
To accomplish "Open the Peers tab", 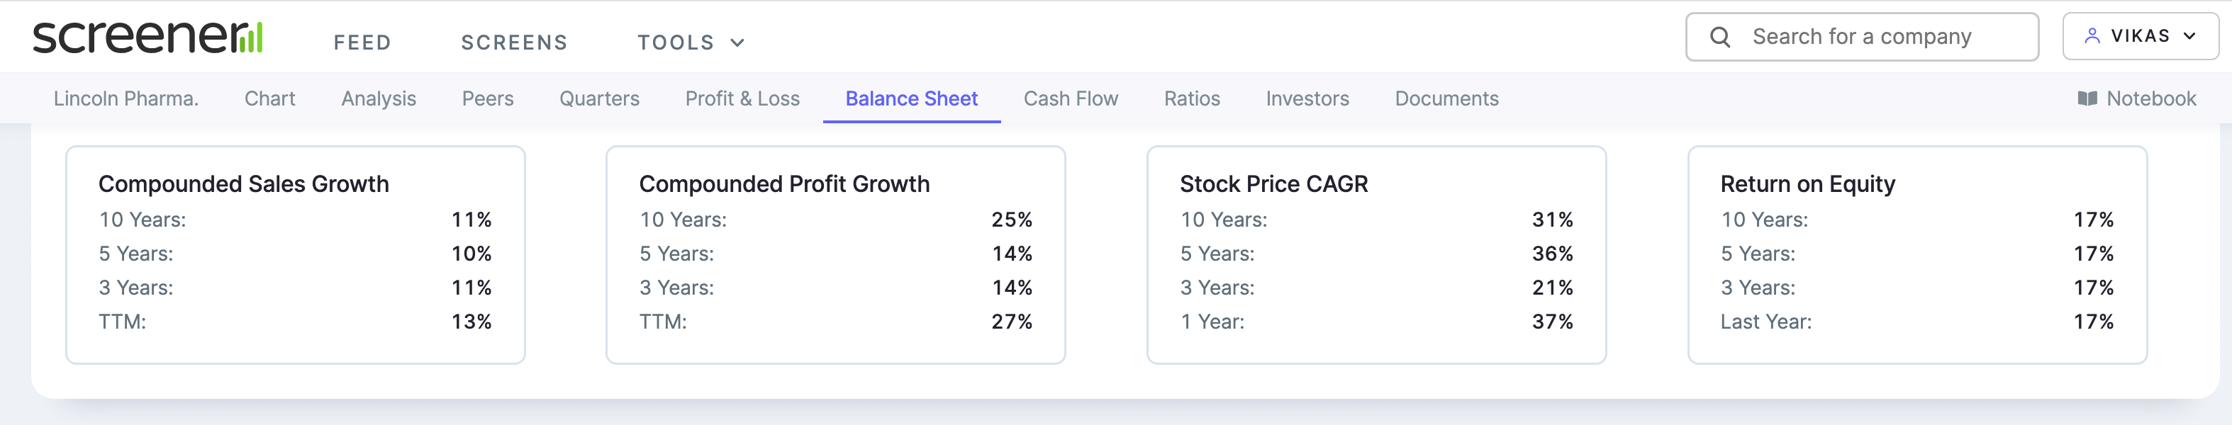I will [488, 98].
